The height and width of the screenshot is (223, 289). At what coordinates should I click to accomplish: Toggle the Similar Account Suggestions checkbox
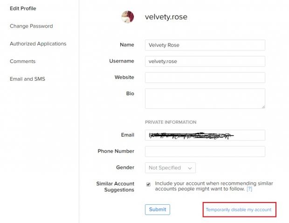[x=148, y=184]
